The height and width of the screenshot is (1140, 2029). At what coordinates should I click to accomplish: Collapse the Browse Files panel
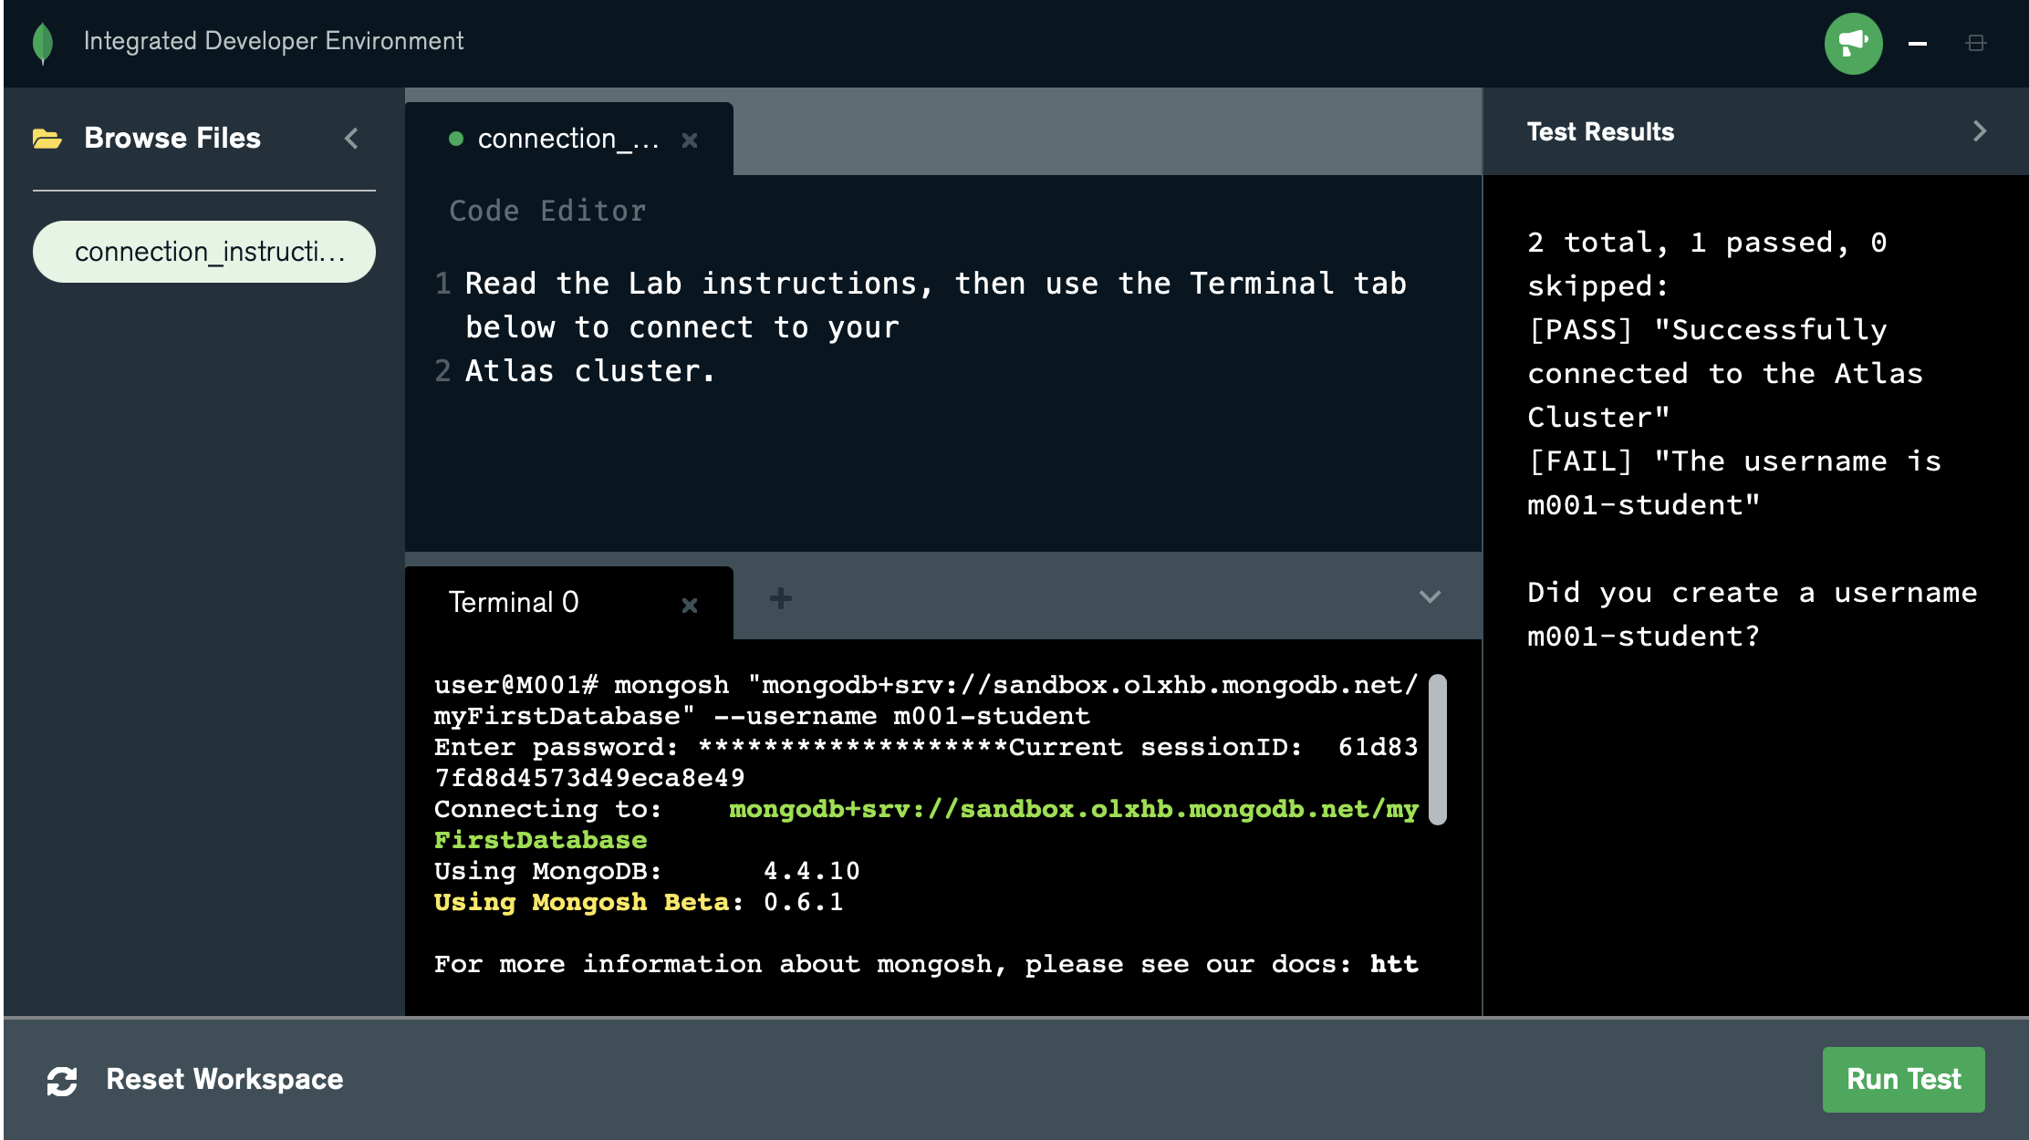pos(351,139)
